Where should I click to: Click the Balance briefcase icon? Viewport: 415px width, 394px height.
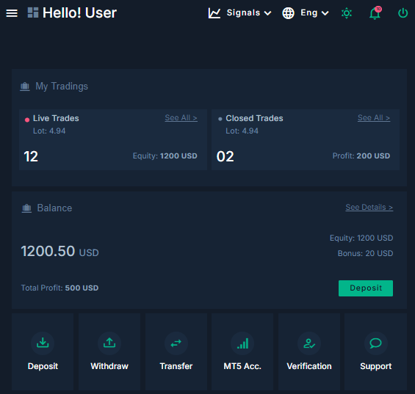[x=26, y=208]
